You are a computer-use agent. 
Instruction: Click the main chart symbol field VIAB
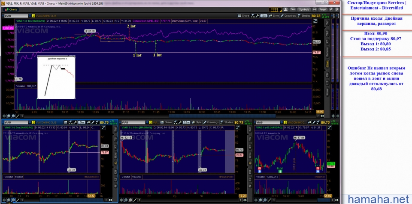click(16, 16)
